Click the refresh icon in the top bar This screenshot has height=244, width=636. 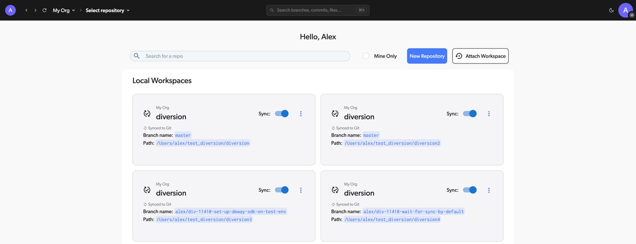(45, 10)
